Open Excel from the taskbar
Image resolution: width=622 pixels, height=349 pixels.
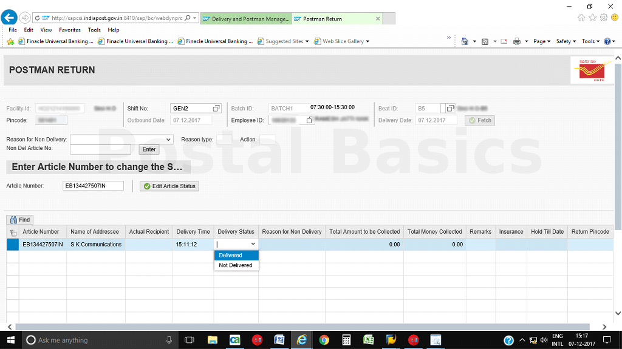click(368, 340)
